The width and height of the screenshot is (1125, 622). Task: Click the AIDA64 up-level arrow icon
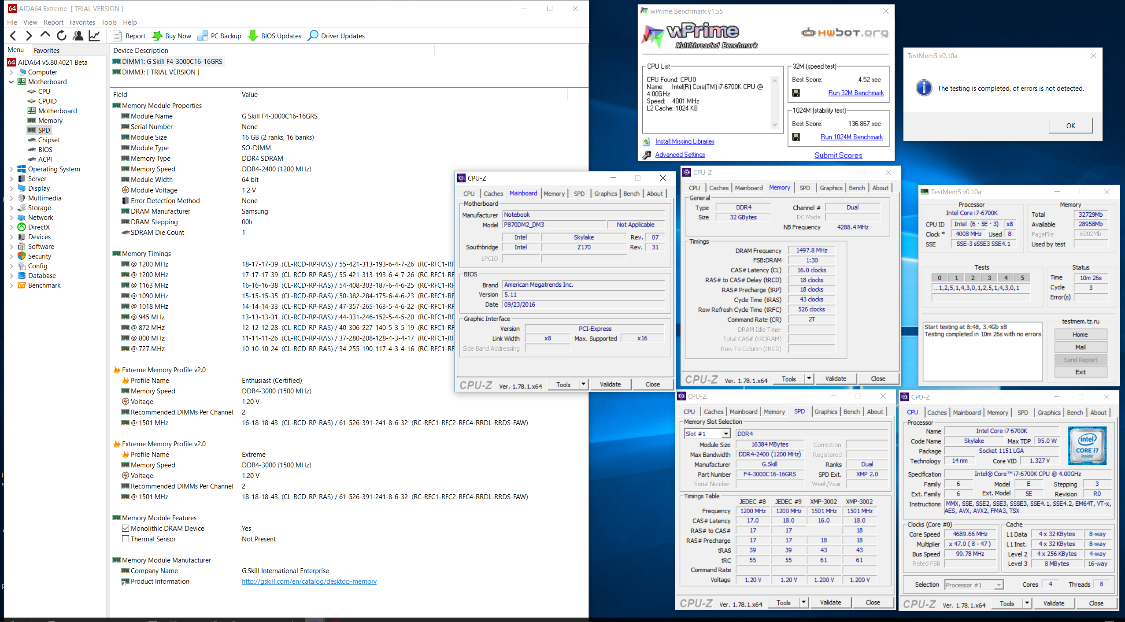click(45, 35)
